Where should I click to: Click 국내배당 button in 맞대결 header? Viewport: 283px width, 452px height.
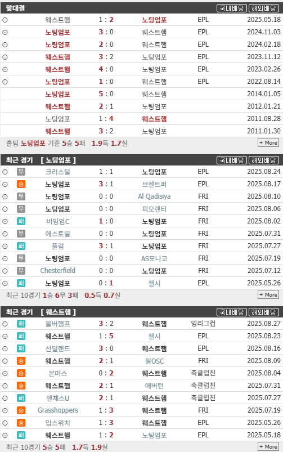[232, 8]
